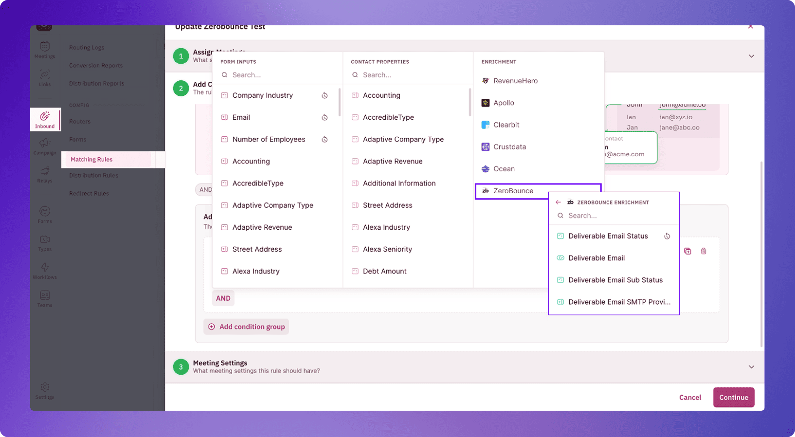Open Forms in config navigation list
This screenshot has width=795, height=437.
click(x=78, y=140)
